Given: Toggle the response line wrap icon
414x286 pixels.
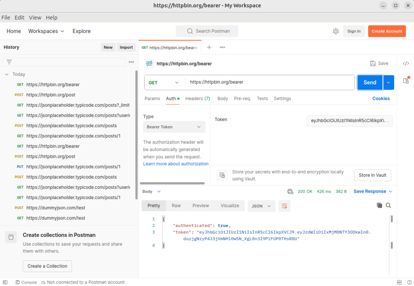Looking at the screenshot, I should click(284, 206).
